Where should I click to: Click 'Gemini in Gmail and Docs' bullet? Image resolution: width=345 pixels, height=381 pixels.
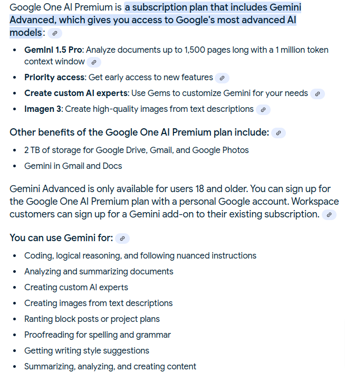[x=73, y=166]
